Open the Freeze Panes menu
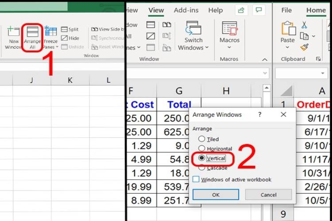 point(50,38)
